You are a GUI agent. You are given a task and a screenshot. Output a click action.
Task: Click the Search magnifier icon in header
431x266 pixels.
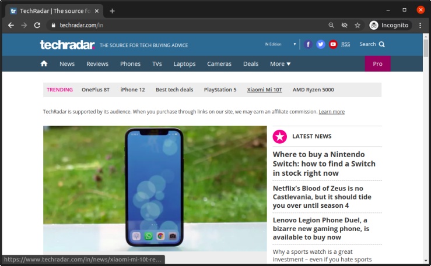(x=381, y=44)
